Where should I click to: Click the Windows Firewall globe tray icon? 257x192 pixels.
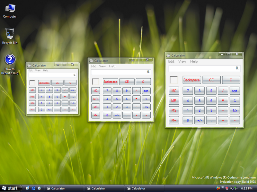[x=218, y=188]
